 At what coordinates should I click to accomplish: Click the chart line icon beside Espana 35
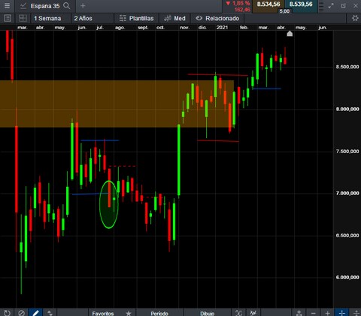point(23,6)
